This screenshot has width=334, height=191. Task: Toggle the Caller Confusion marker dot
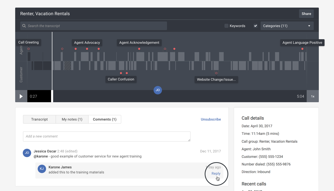point(121,73)
